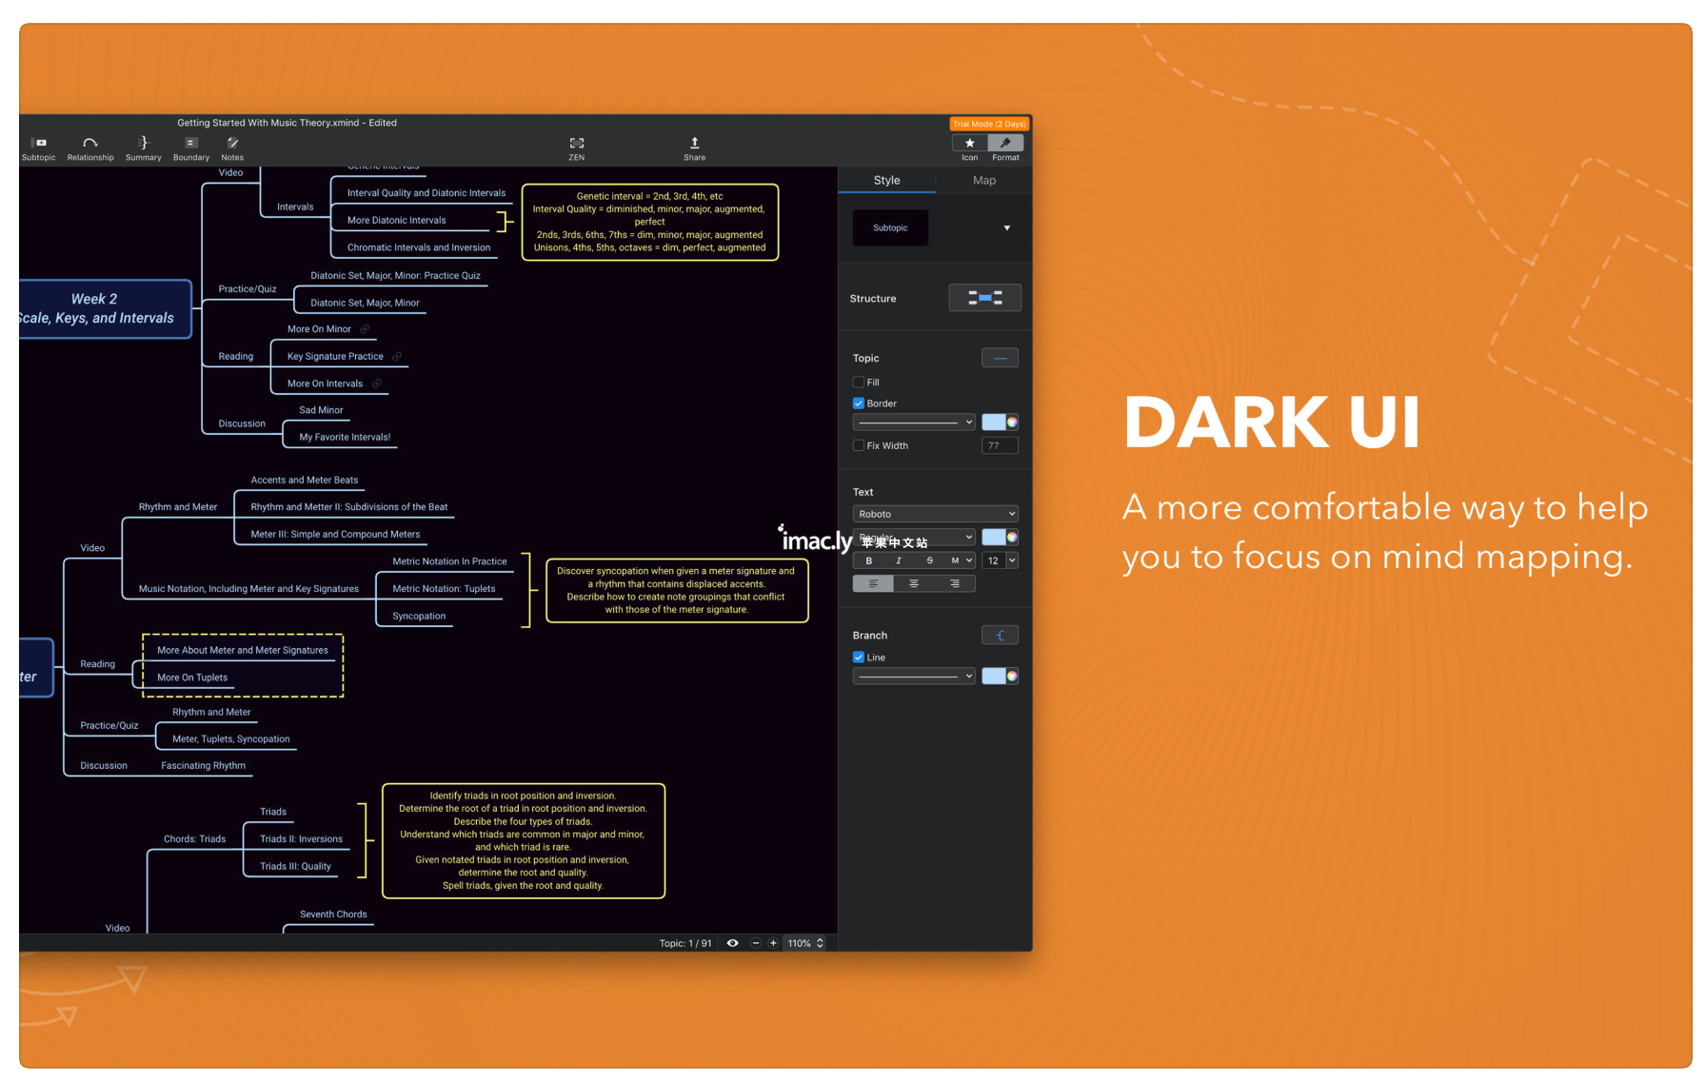Align text to the center
Image resolution: width=1706 pixels, height=1081 pixels.
point(914,583)
